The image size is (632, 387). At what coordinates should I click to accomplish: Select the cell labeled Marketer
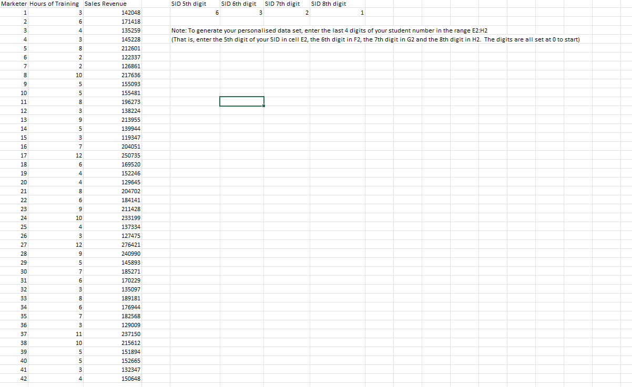click(x=13, y=4)
